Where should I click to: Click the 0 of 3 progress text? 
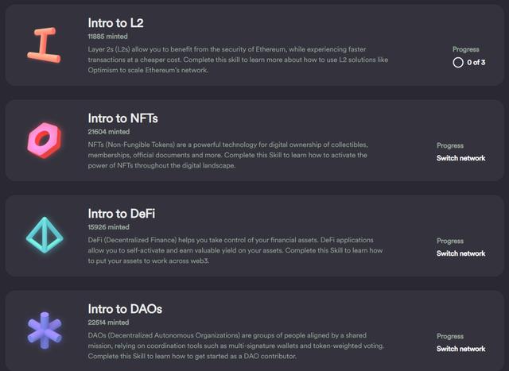point(476,63)
